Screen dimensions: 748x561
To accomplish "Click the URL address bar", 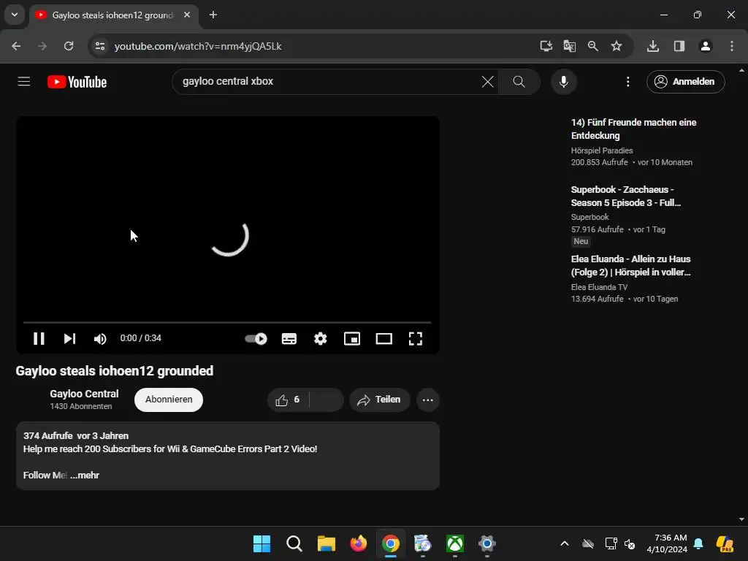I will point(315,46).
